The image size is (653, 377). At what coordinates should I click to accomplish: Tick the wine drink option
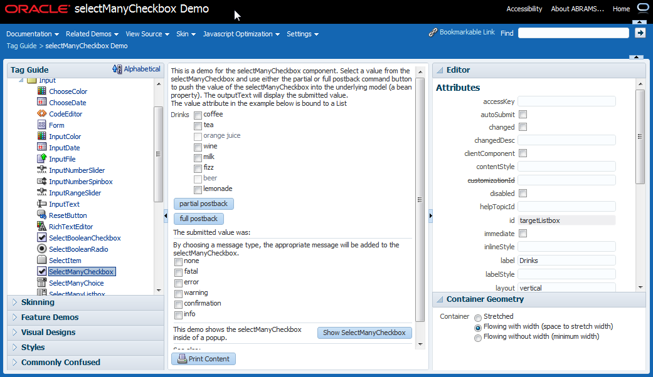point(198,147)
